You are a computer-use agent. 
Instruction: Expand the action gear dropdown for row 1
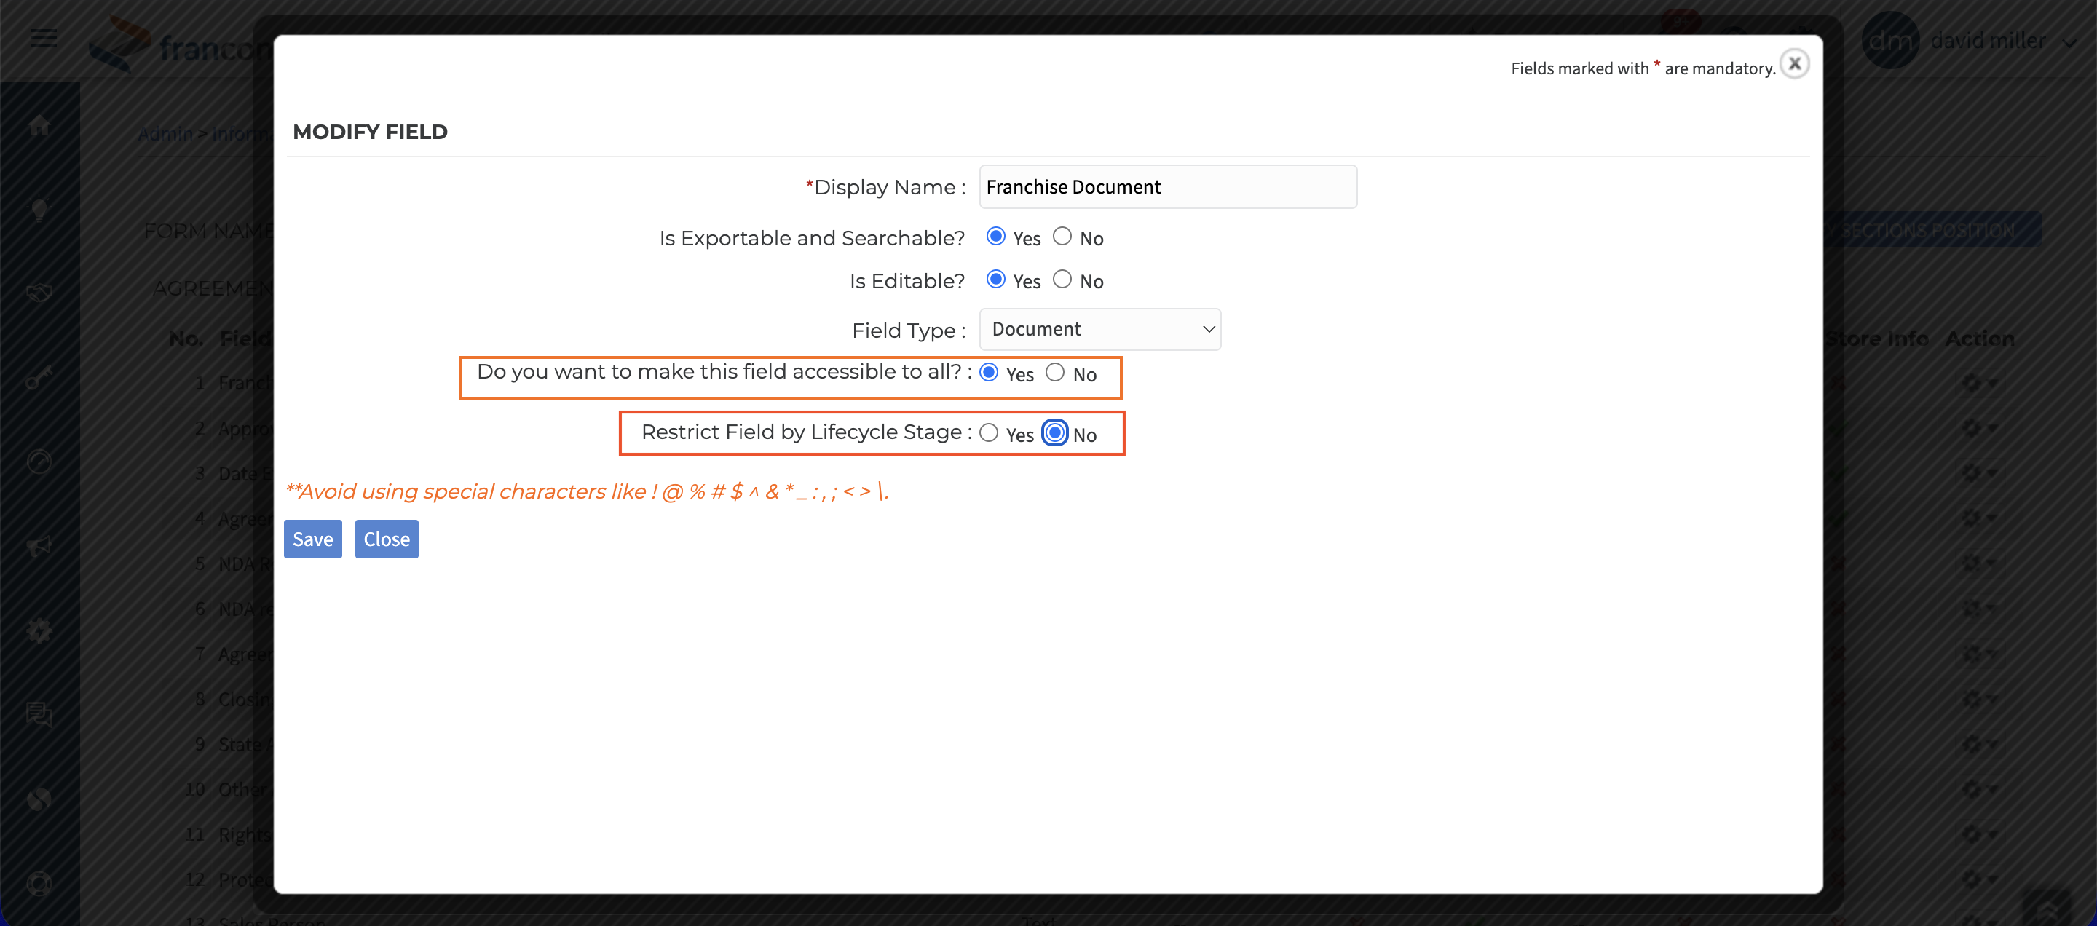coord(1979,382)
